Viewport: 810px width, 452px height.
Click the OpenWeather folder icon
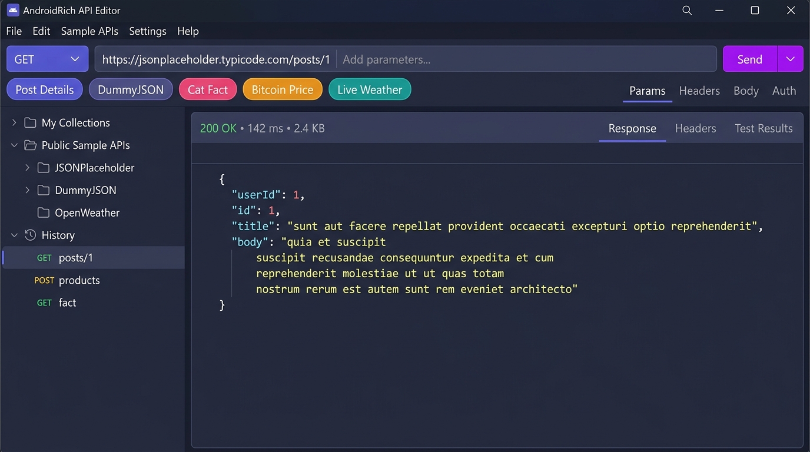[x=43, y=212]
